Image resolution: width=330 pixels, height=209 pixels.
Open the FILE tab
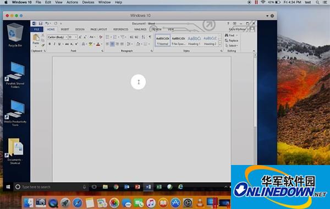pos(37,29)
